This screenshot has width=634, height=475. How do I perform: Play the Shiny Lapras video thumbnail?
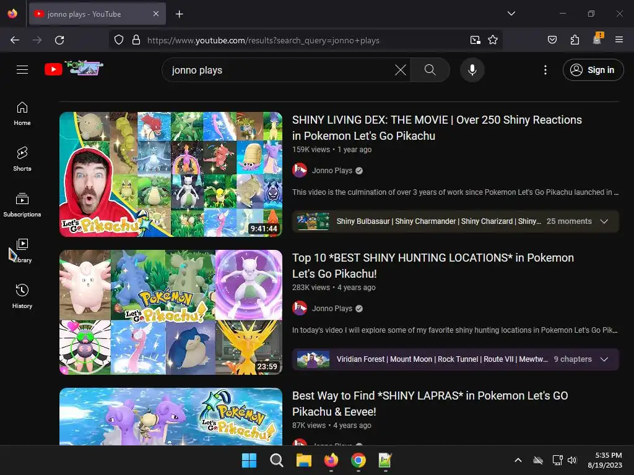point(171,416)
